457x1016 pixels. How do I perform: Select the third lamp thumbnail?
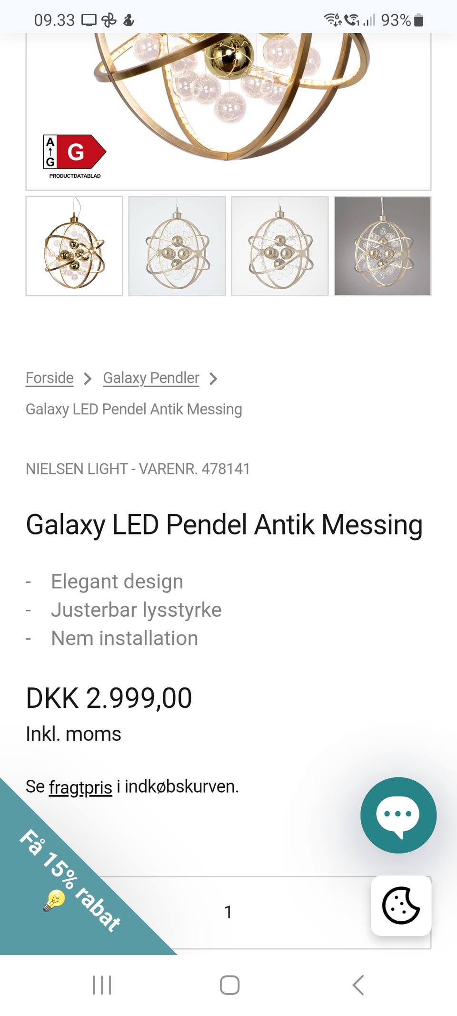(x=280, y=246)
